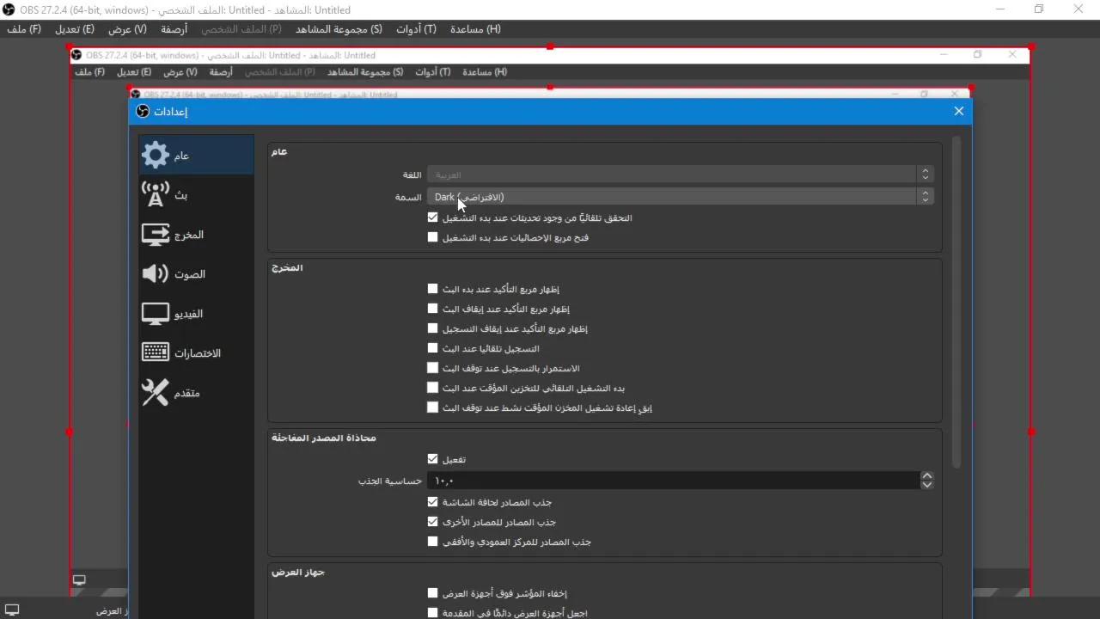
Task: Enable opening the statistics dialog on startup
Action: coord(433,237)
